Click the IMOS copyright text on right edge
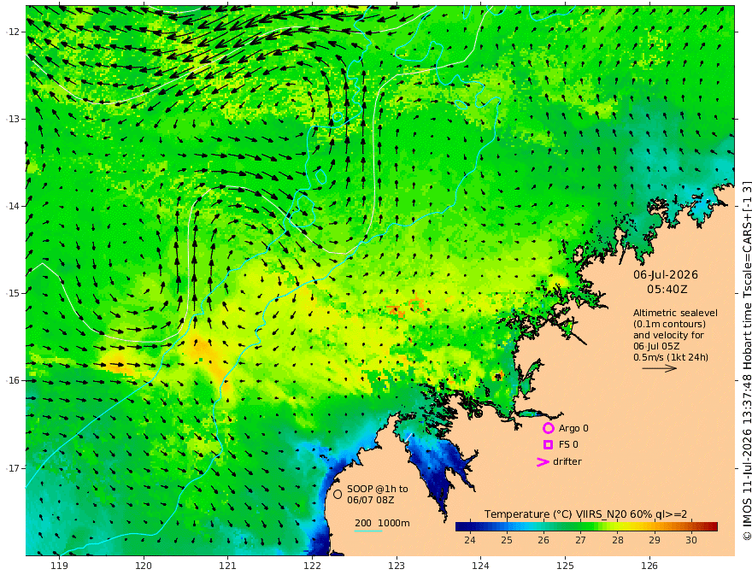Viewport: 752px width, 581px height. coord(747,361)
